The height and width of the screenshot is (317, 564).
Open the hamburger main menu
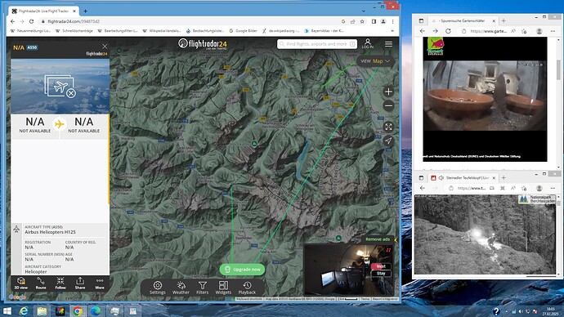click(x=388, y=44)
